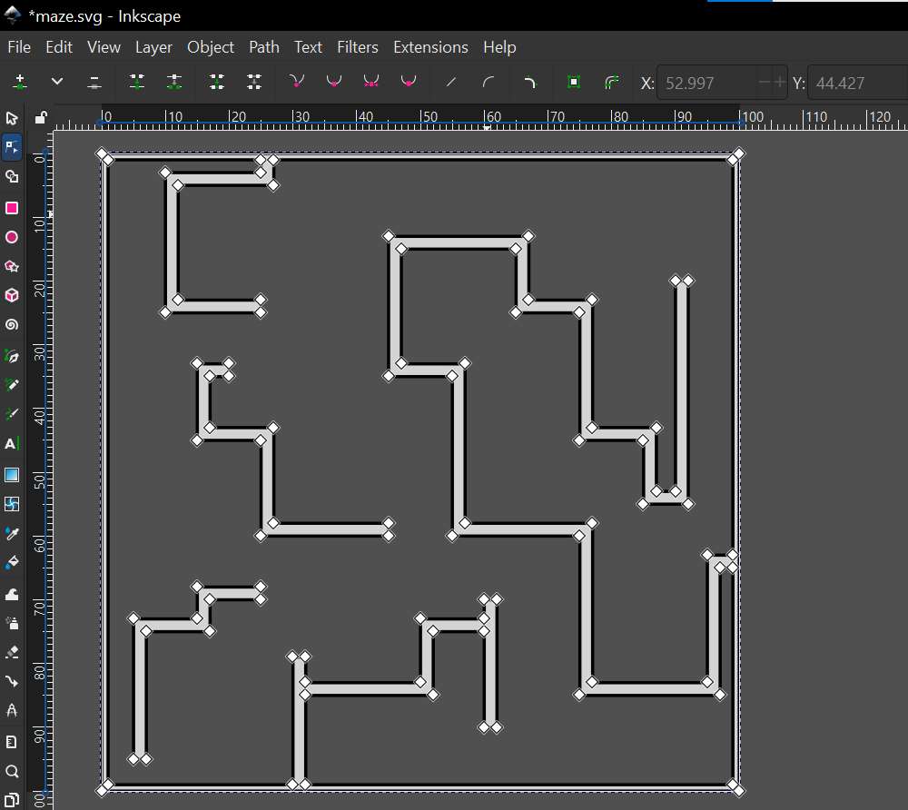Select the Star polygon tool
Viewport: 908px width, 810px height.
[12, 266]
